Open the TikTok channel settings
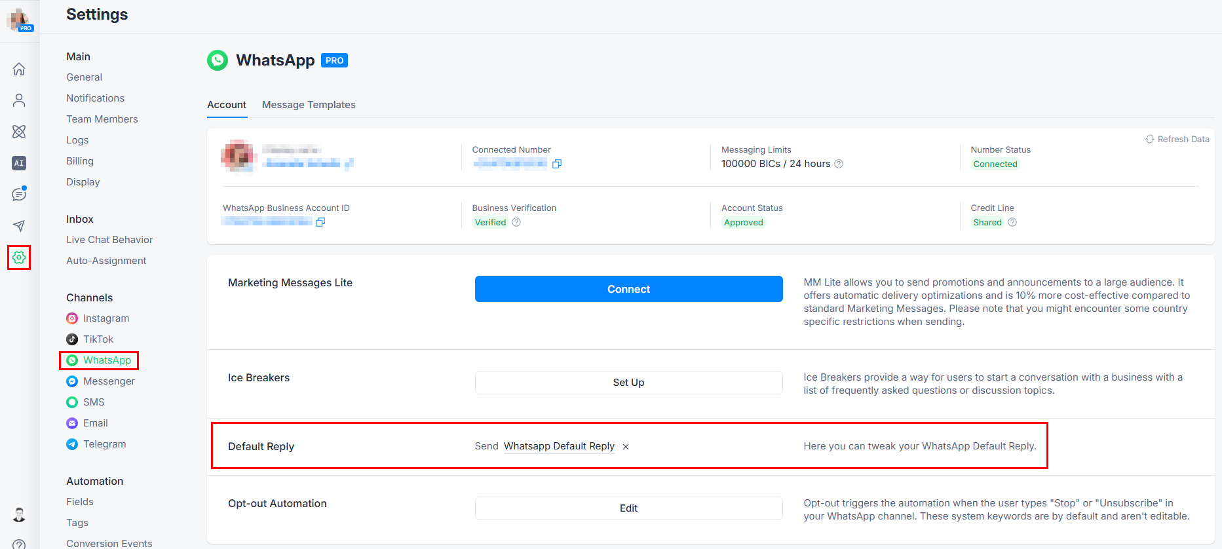This screenshot has width=1222, height=549. point(90,339)
